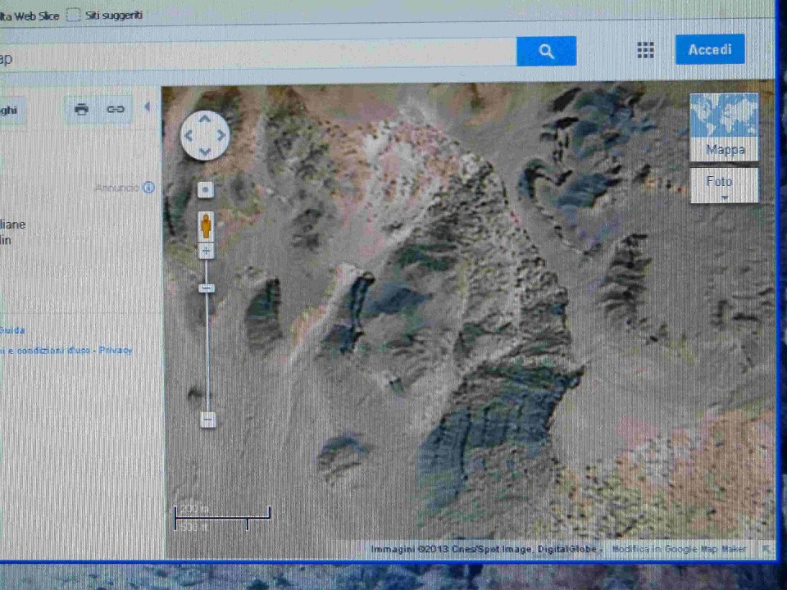
Task: Pan the map right
Action: click(221, 135)
